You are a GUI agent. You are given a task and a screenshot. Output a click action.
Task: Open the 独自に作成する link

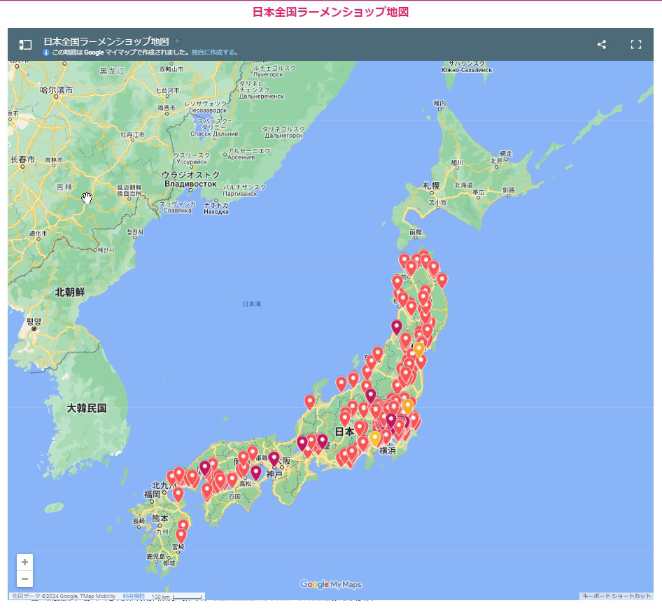(214, 52)
